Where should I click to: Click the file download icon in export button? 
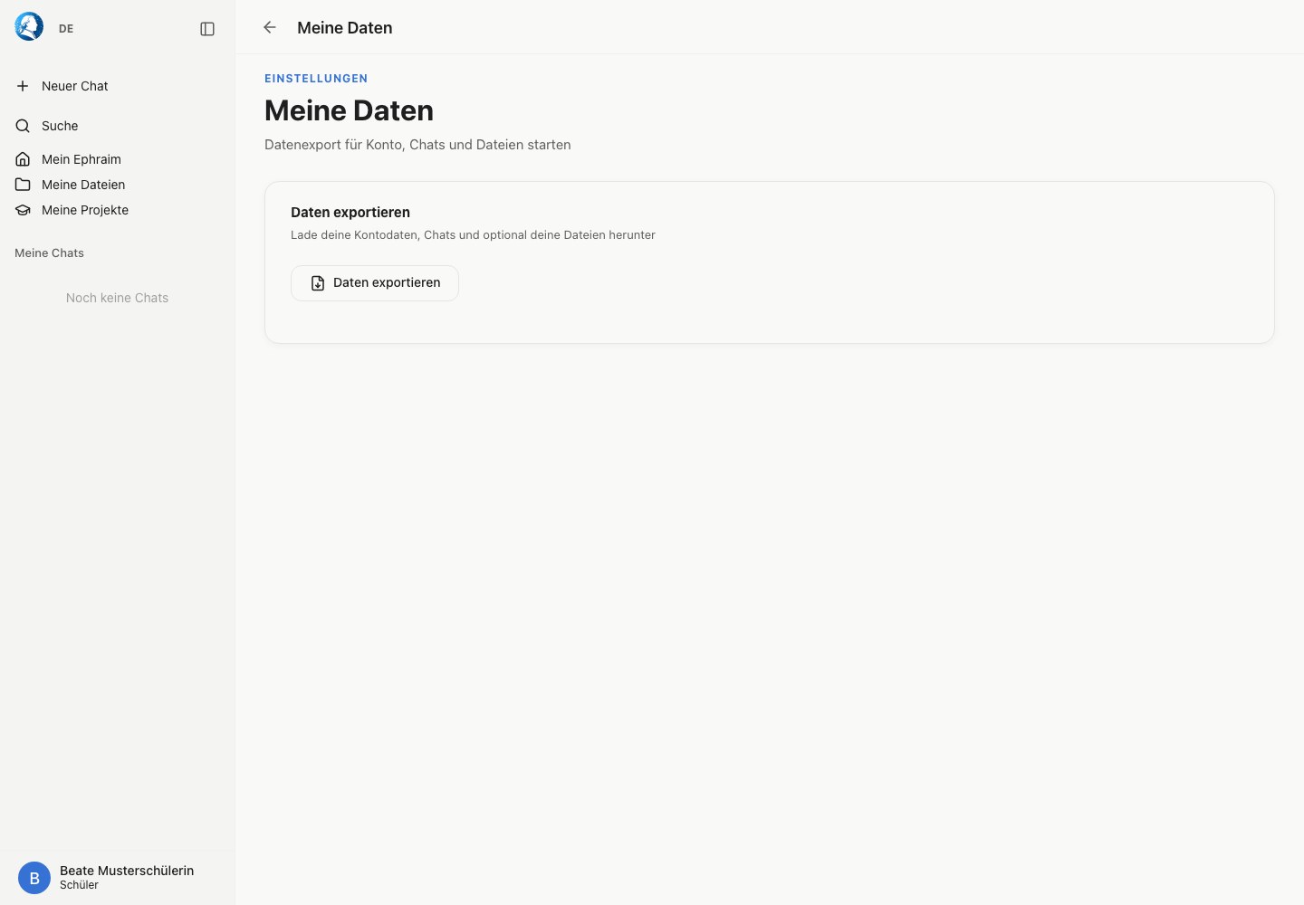point(318,283)
